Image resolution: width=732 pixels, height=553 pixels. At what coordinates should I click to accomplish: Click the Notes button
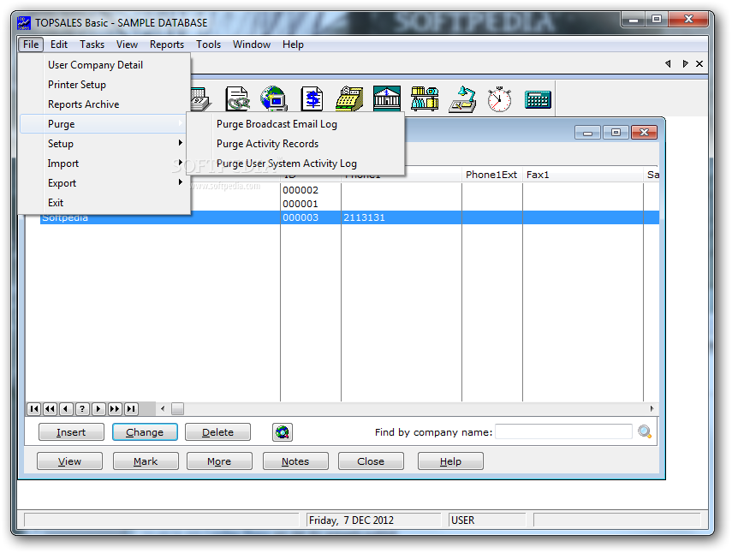pyautogui.click(x=295, y=461)
